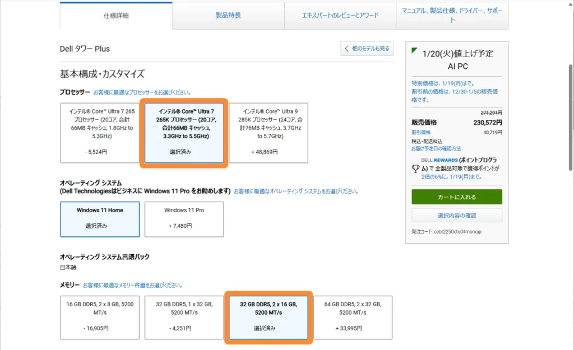
Task: Open the お客様に最適なメモリー容量 link
Action: tap(132, 286)
